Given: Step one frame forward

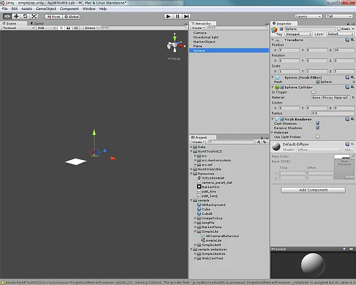Looking at the screenshot, I should 186,16.
